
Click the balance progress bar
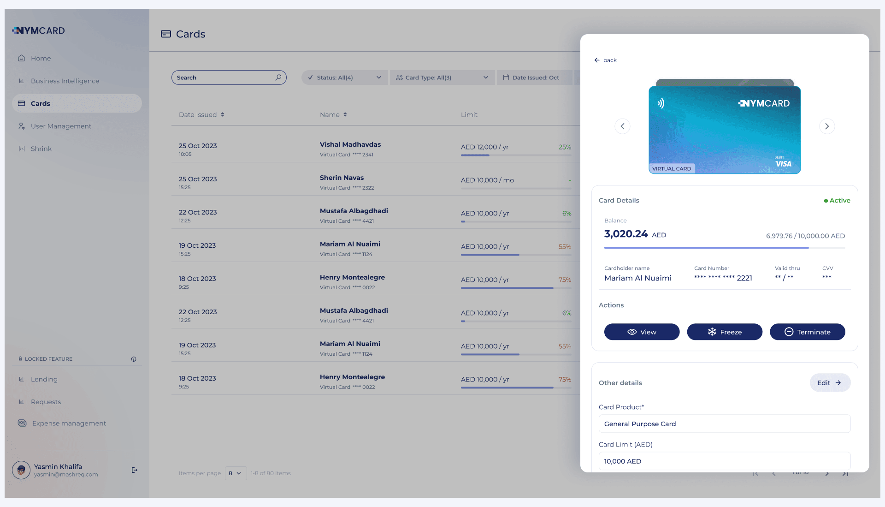[x=725, y=248]
